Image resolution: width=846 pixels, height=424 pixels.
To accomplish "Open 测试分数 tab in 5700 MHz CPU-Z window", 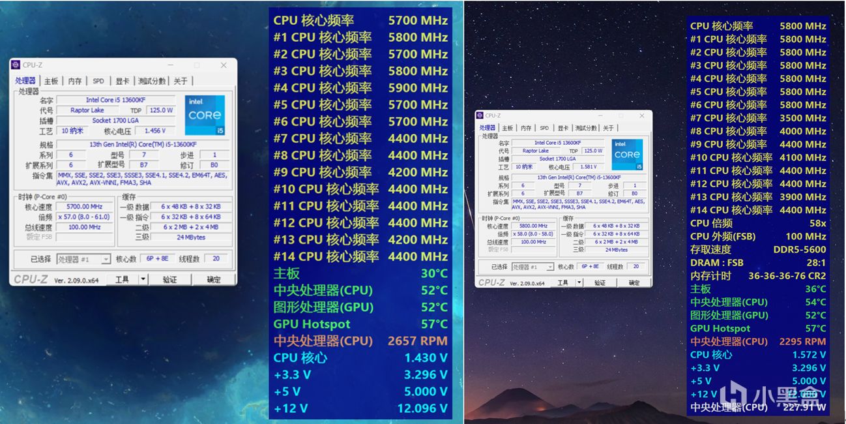I will pyautogui.click(x=152, y=81).
